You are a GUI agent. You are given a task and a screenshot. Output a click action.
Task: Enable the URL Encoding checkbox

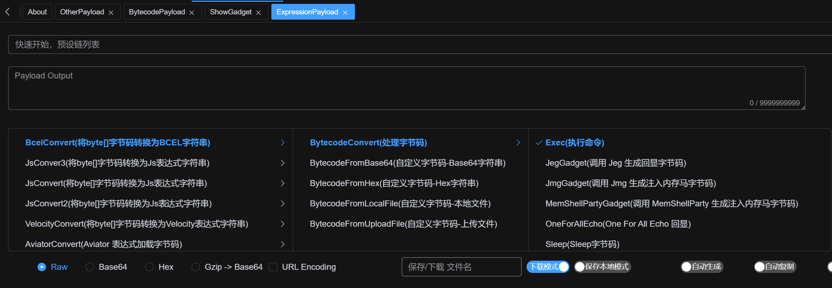(x=273, y=267)
